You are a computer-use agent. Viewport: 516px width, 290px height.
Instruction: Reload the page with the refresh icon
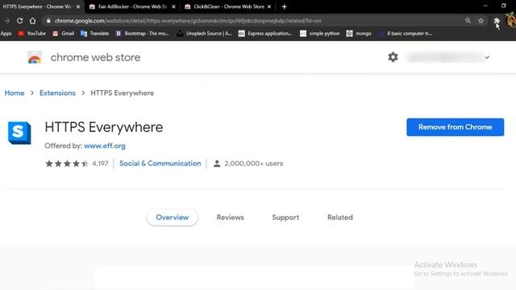(19, 21)
